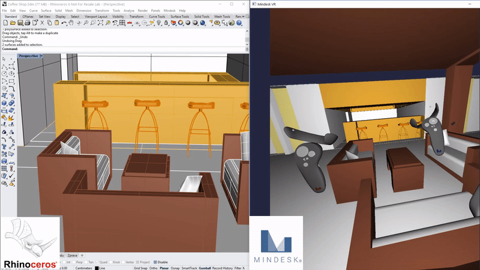Image resolution: width=480 pixels, height=270 pixels.
Task: Open the Perspective viewport dropdown arrow
Action: [41, 56]
